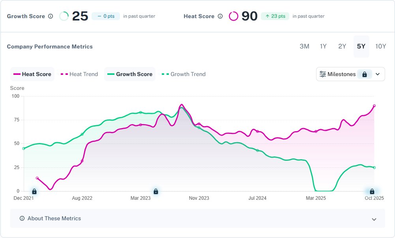Toggle the Heat Score legend series
Image resolution: width=395 pixels, height=238 pixels.
tap(32, 74)
